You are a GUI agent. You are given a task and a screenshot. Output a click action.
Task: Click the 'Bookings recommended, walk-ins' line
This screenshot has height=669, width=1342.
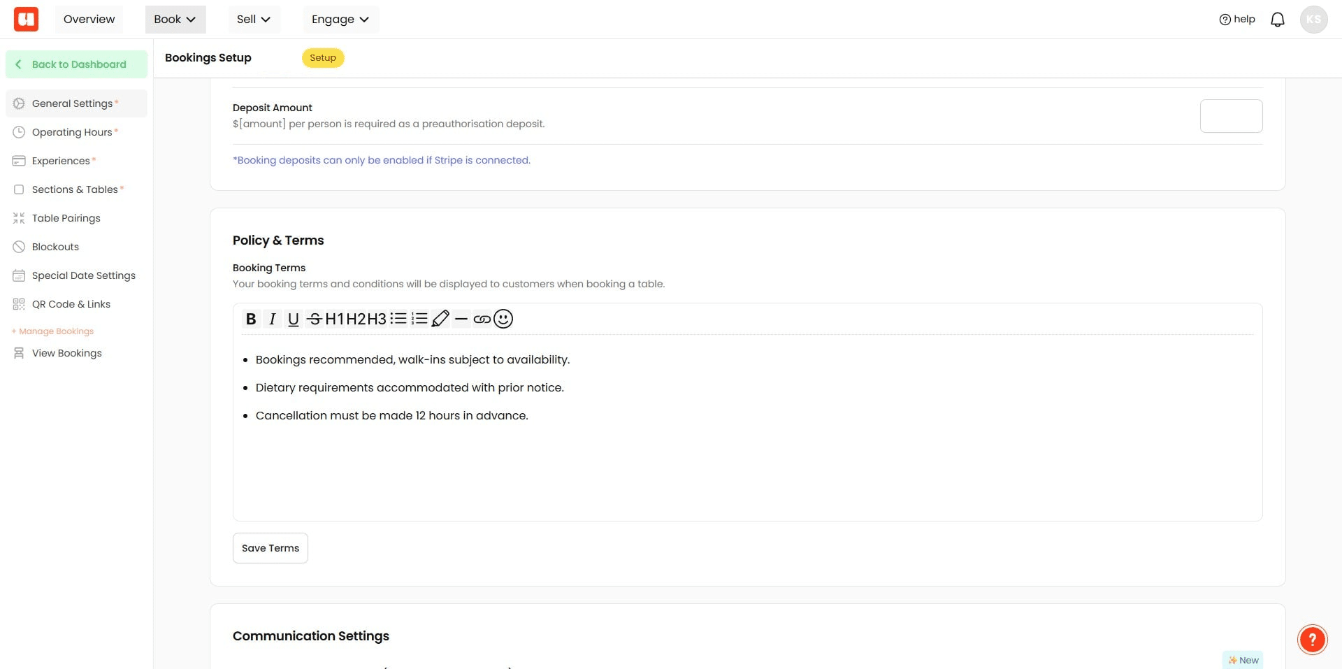pos(412,359)
